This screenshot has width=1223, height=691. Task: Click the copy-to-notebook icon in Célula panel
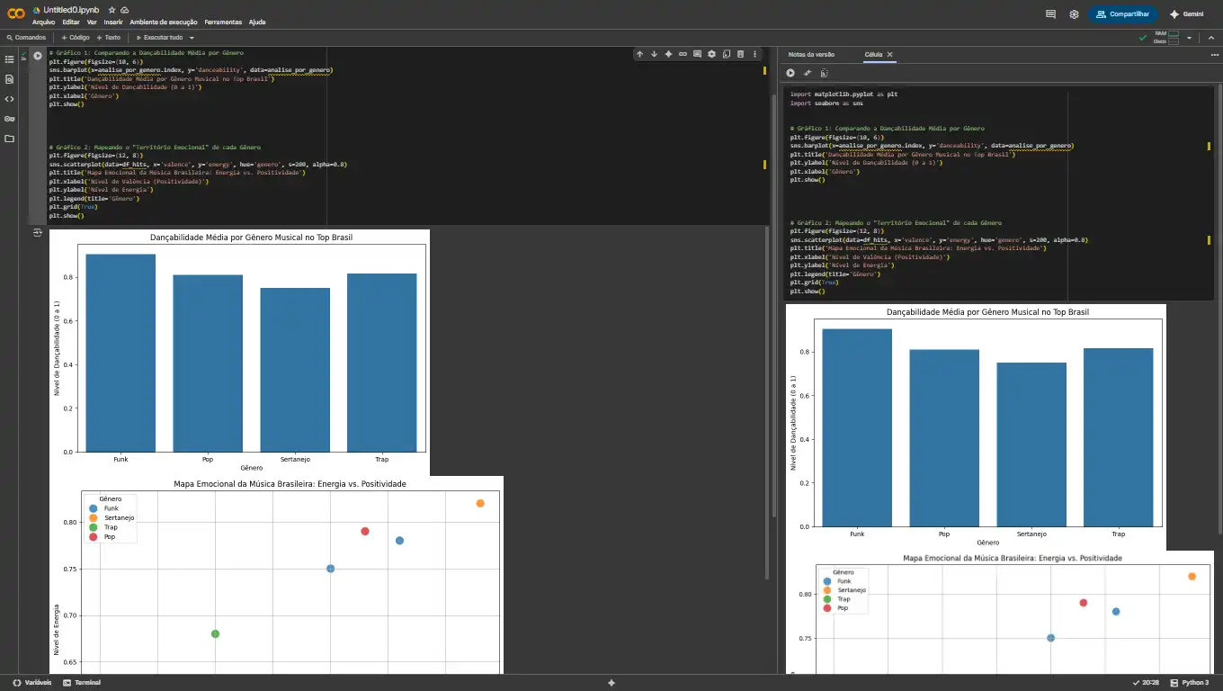tap(824, 73)
